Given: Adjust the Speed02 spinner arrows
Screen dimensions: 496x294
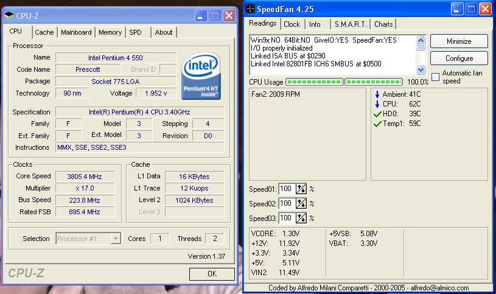Looking at the screenshot, I should 301,203.
